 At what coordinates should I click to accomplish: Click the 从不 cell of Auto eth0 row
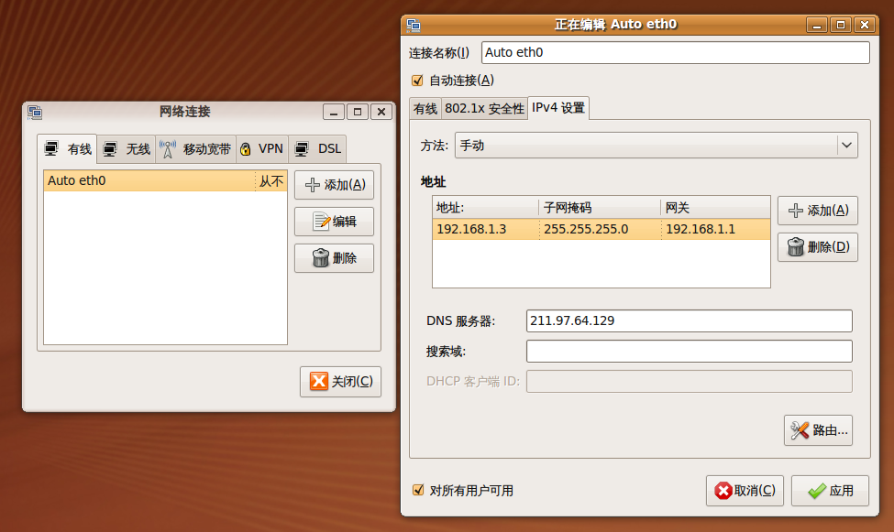click(271, 181)
